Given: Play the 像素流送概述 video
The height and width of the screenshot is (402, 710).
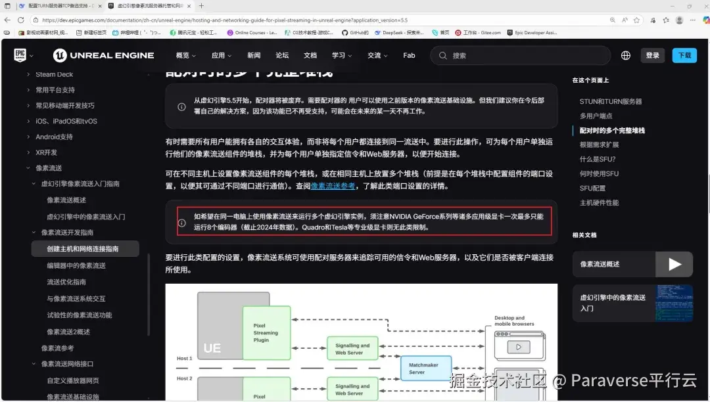Looking at the screenshot, I should pyautogui.click(x=674, y=264).
